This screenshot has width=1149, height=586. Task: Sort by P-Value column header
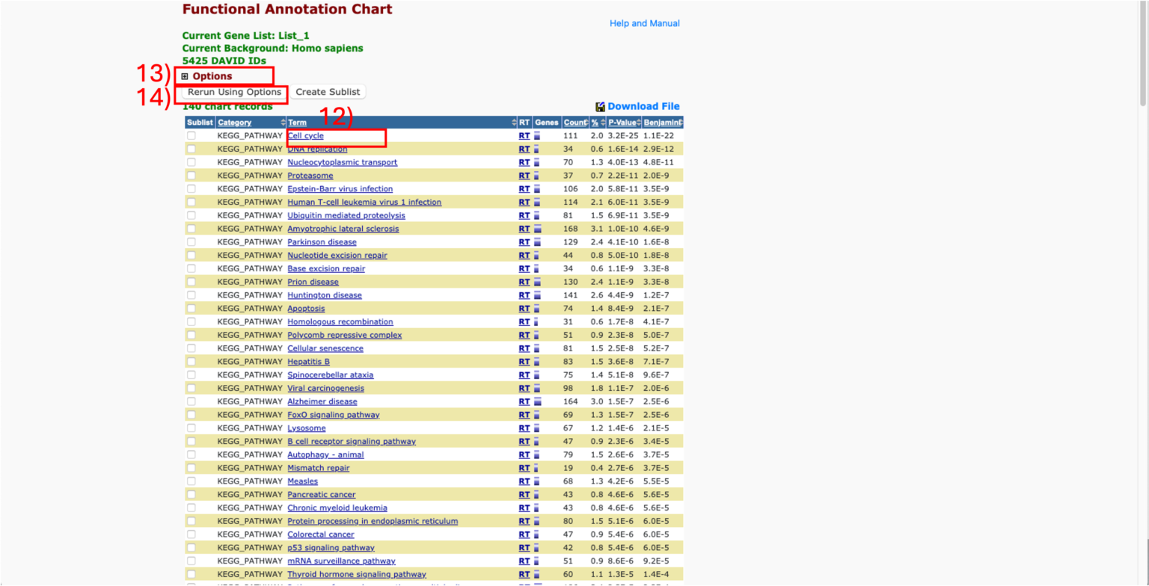tap(621, 123)
